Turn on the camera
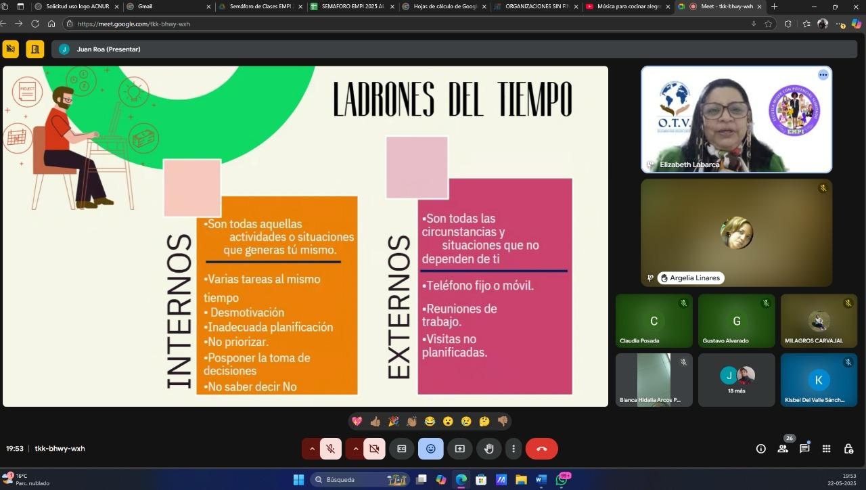The height and width of the screenshot is (490, 866). [x=374, y=449]
